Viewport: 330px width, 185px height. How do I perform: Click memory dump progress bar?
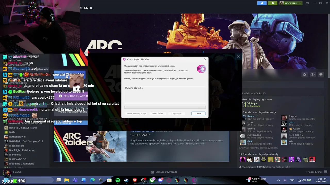[x=165, y=107]
